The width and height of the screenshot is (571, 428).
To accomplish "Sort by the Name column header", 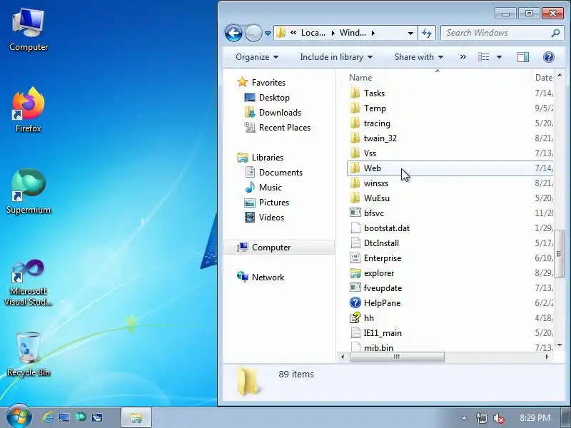I will click(x=360, y=78).
